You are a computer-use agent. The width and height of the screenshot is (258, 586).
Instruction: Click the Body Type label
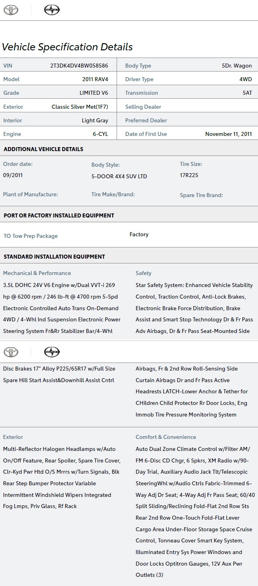(138, 66)
